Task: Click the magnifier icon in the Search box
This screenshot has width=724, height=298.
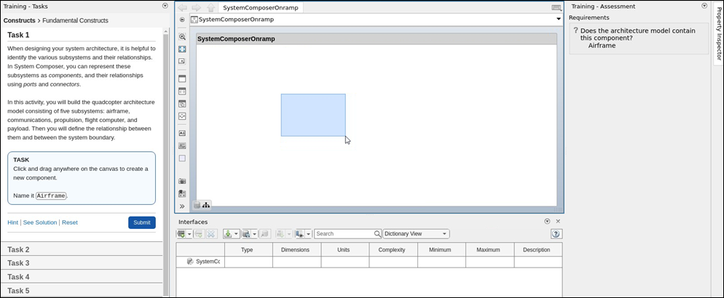Action: (x=378, y=234)
